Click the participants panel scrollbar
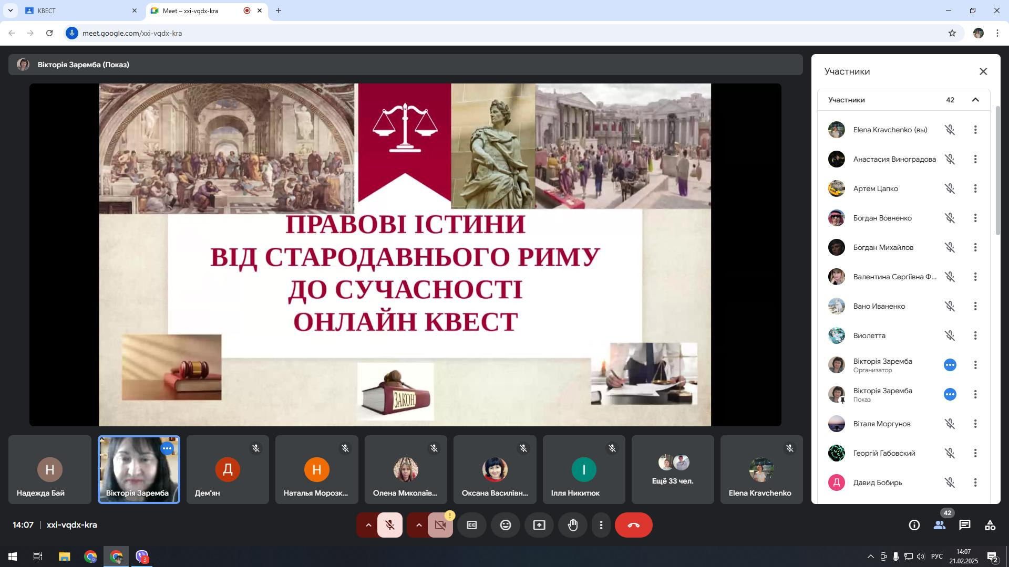 pos(998,171)
